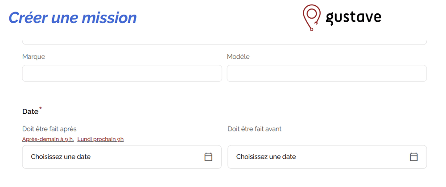Click the Modèle field label

[238, 57]
